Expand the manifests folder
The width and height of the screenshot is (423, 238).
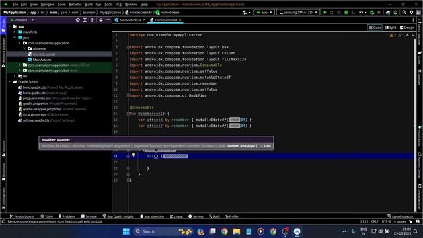pos(15,32)
